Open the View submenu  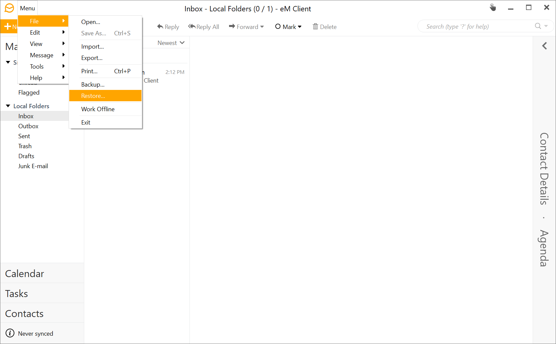pos(43,44)
